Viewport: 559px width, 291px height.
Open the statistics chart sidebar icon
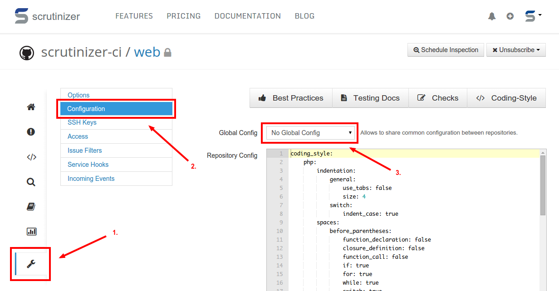point(31,232)
